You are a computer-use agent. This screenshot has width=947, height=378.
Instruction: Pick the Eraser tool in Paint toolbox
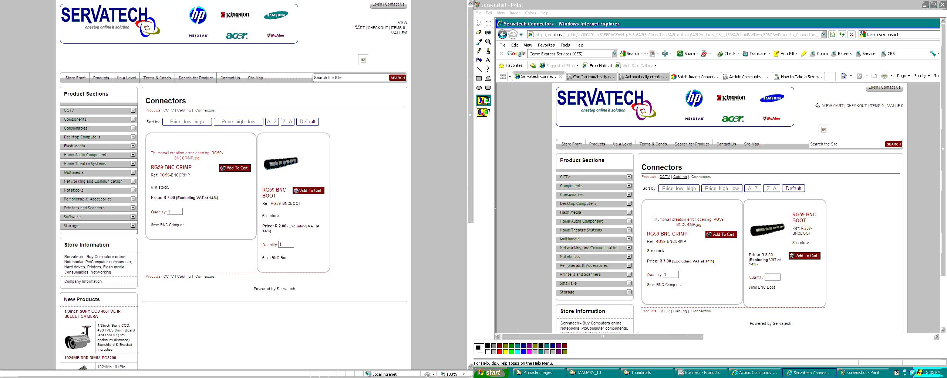click(479, 32)
